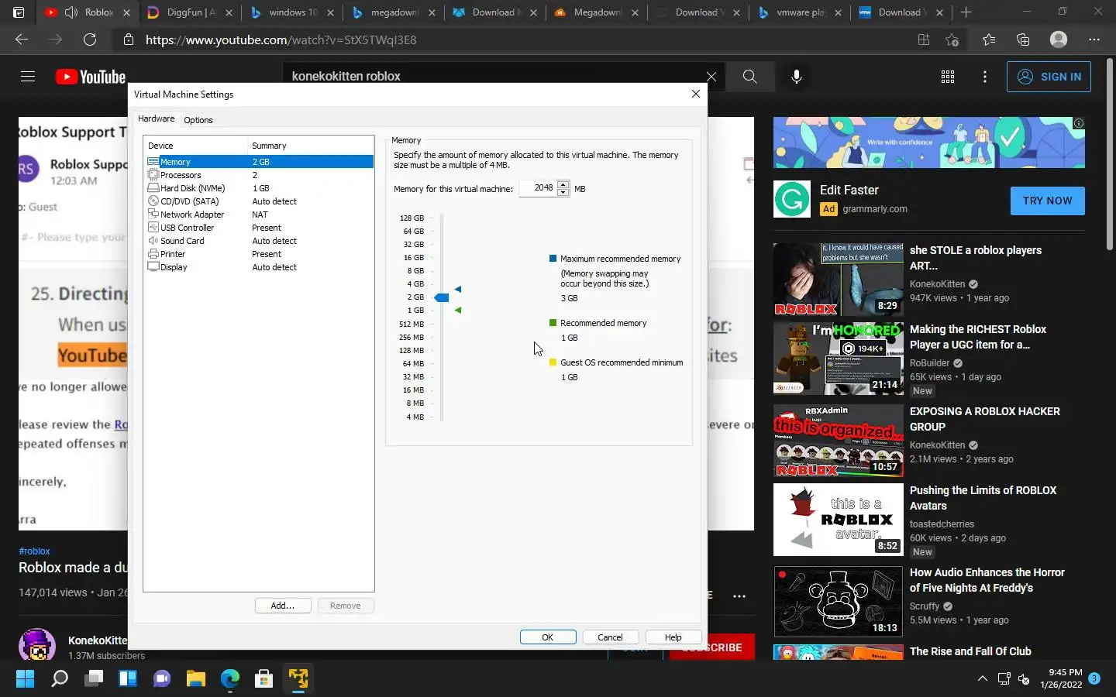Select the Display device icon
Viewport: 1116px width, 697px height.
(x=153, y=267)
